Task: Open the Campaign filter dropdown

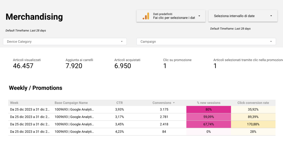Action: click(206, 42)
